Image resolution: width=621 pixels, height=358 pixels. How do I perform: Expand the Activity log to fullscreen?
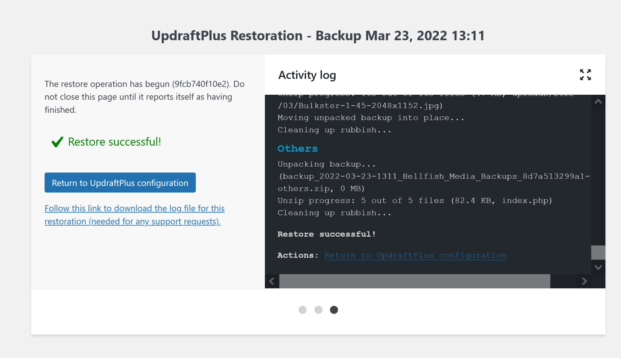[585, 75]
